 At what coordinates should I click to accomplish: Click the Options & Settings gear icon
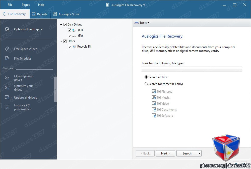click(x=7, y=29)
